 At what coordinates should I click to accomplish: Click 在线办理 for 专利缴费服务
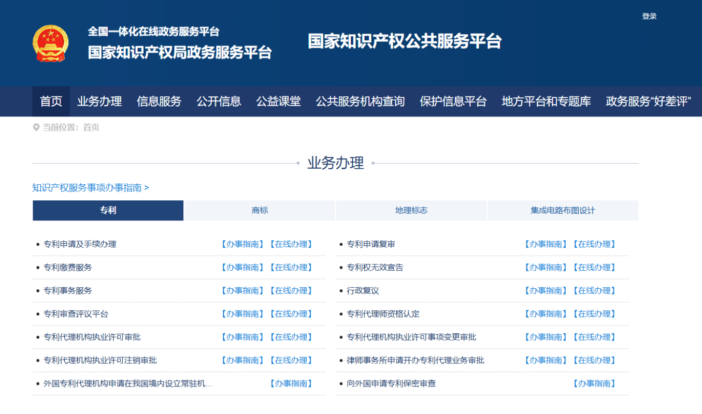291,268
